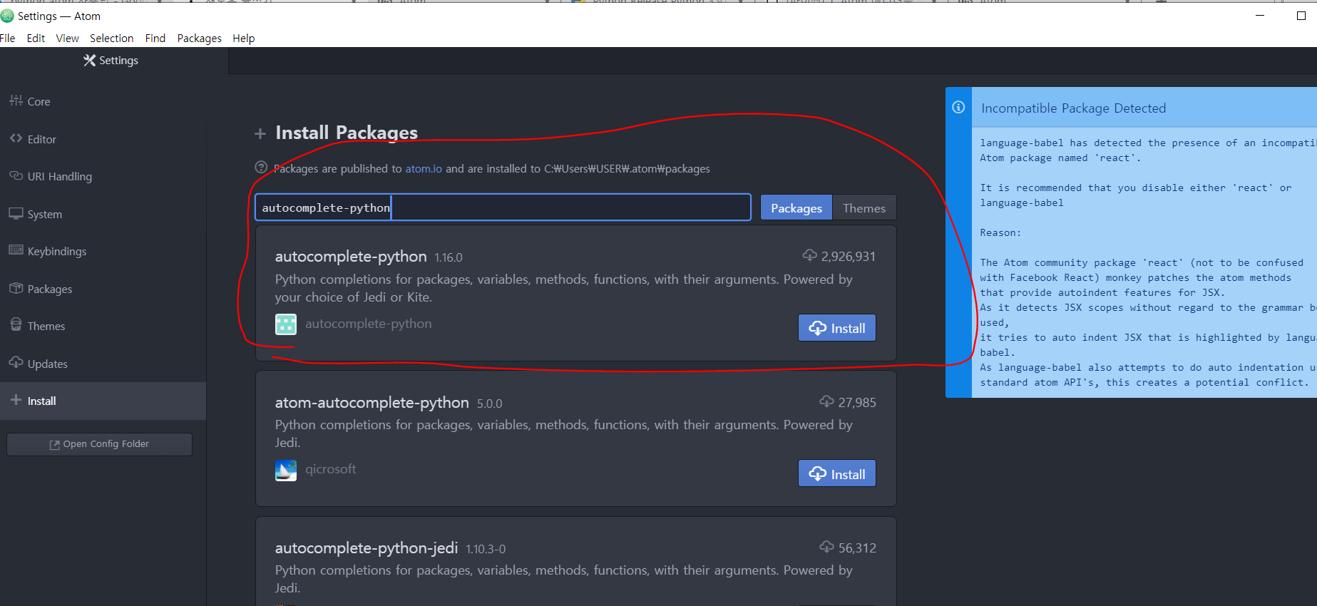Open the Edit menu

click(x=36, y=38)
